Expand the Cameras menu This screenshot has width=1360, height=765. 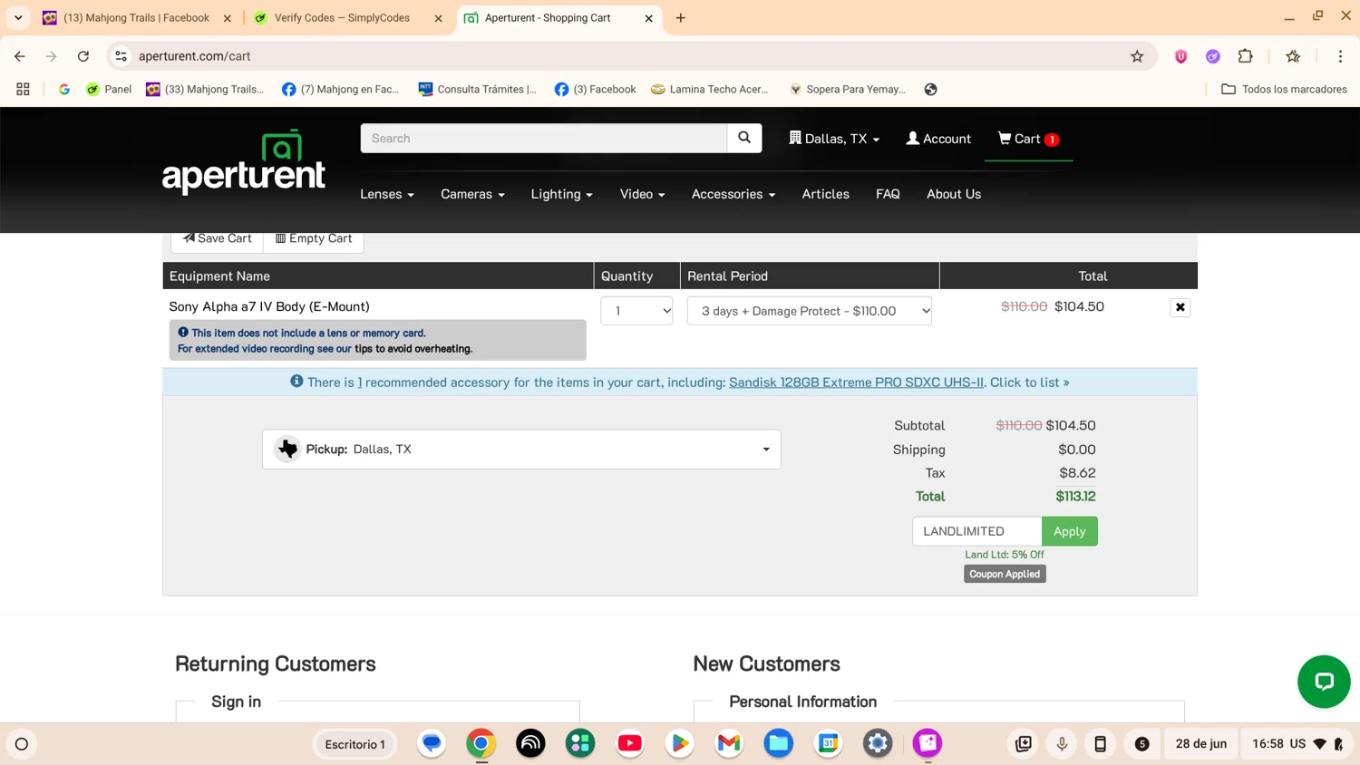click(x=472, y=194)
